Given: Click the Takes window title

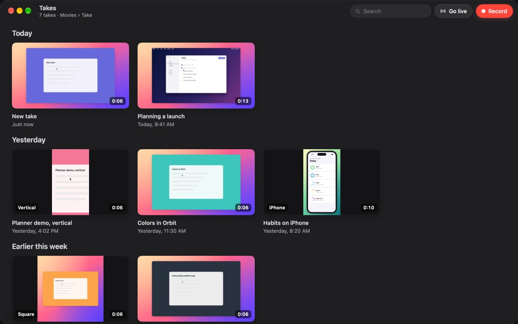Looking at the screenshot, I should coord(48,8).
